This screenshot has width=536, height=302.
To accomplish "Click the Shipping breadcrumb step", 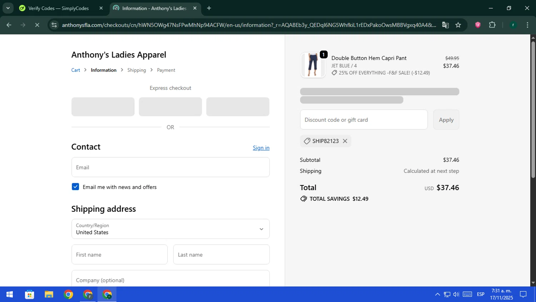I will (x=137, y=70).
